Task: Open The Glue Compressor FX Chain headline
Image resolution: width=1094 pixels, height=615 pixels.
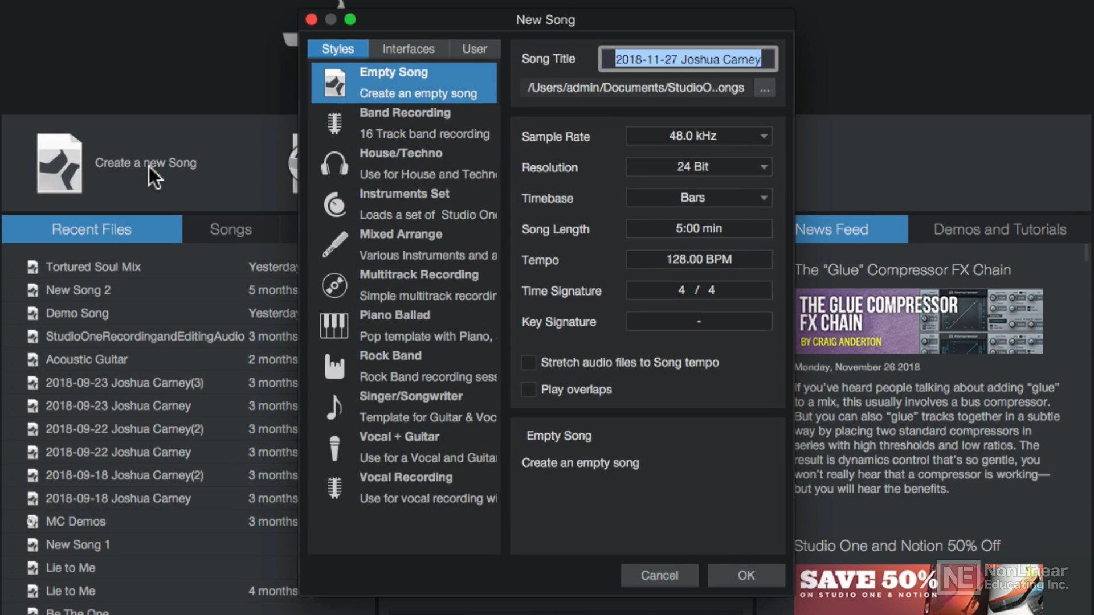Action: tap(903, 270)
